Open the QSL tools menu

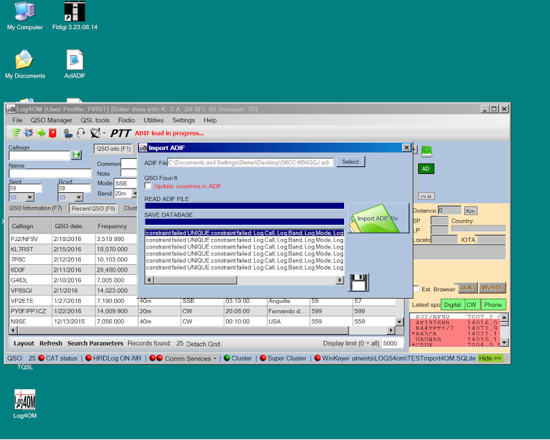[x=95, y=120]
